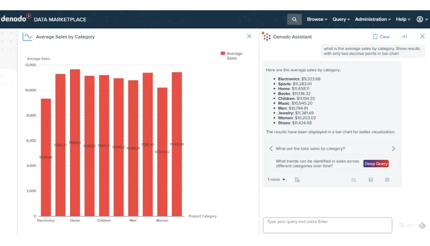Click the Sports bar labeled 11283.01
The height and width of the screenshot is (246, 430).
point(60,145)
